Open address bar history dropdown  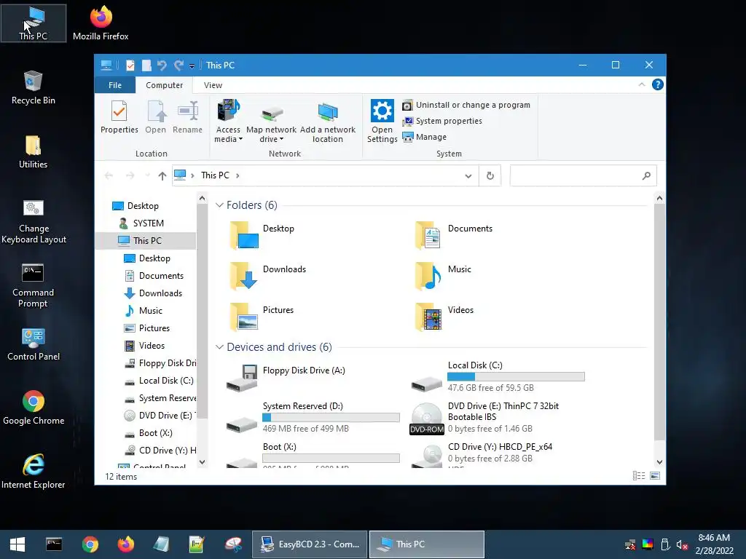click(x=468, y=176)
